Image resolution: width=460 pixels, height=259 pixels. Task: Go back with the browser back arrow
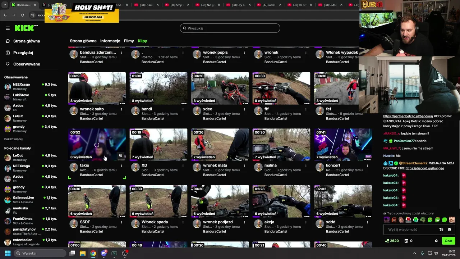[5, 15]
